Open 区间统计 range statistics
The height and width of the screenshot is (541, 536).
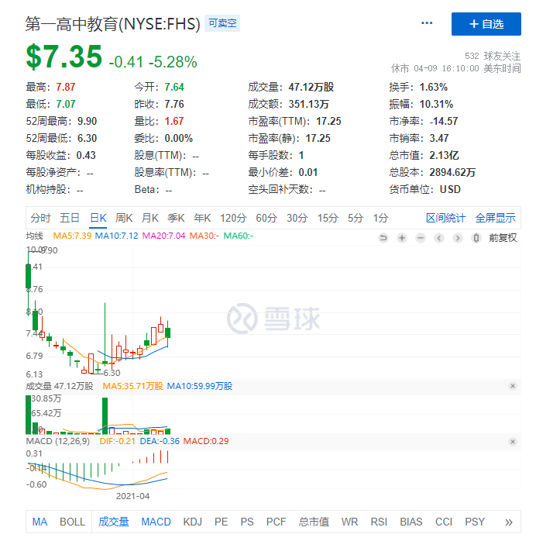click(445, 218)
